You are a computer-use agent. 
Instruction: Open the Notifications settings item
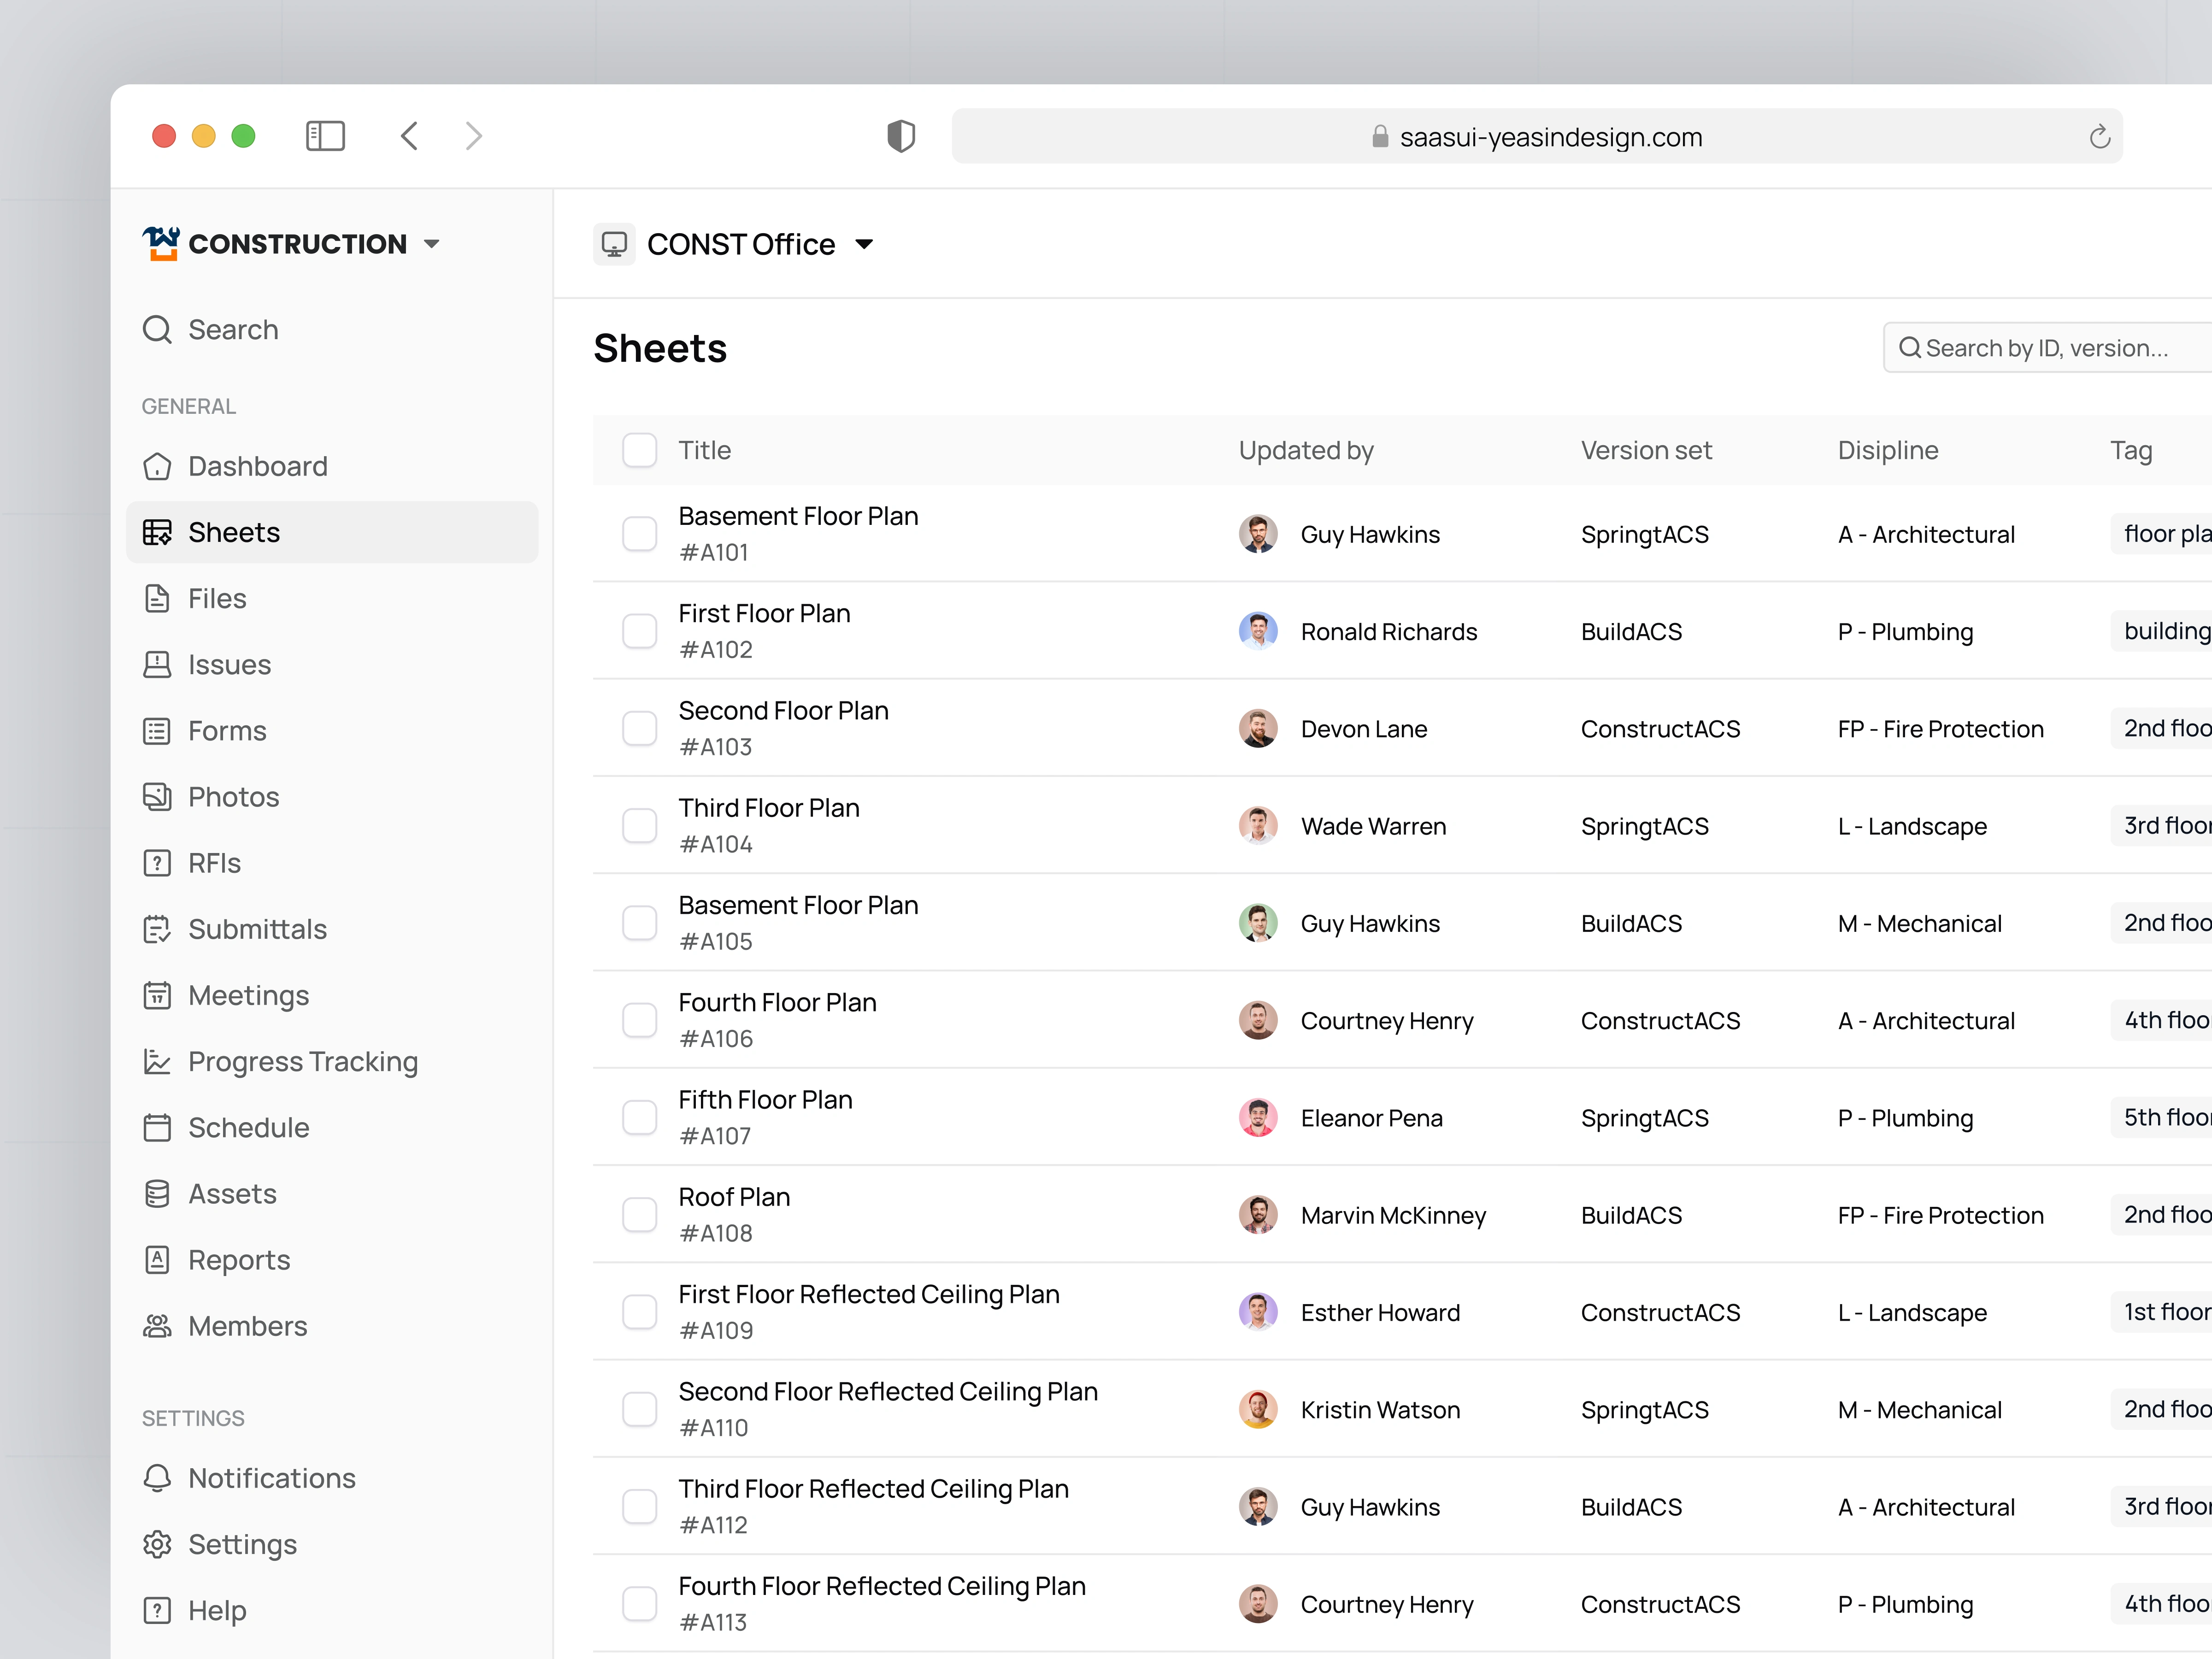[332, 1478]
